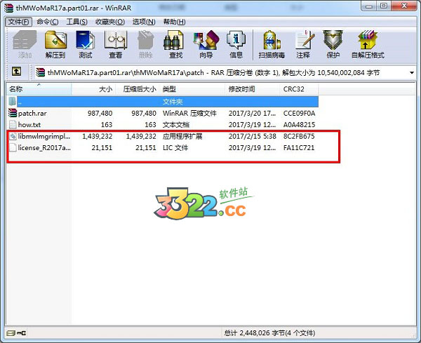Click the address bar archive path

214,73
